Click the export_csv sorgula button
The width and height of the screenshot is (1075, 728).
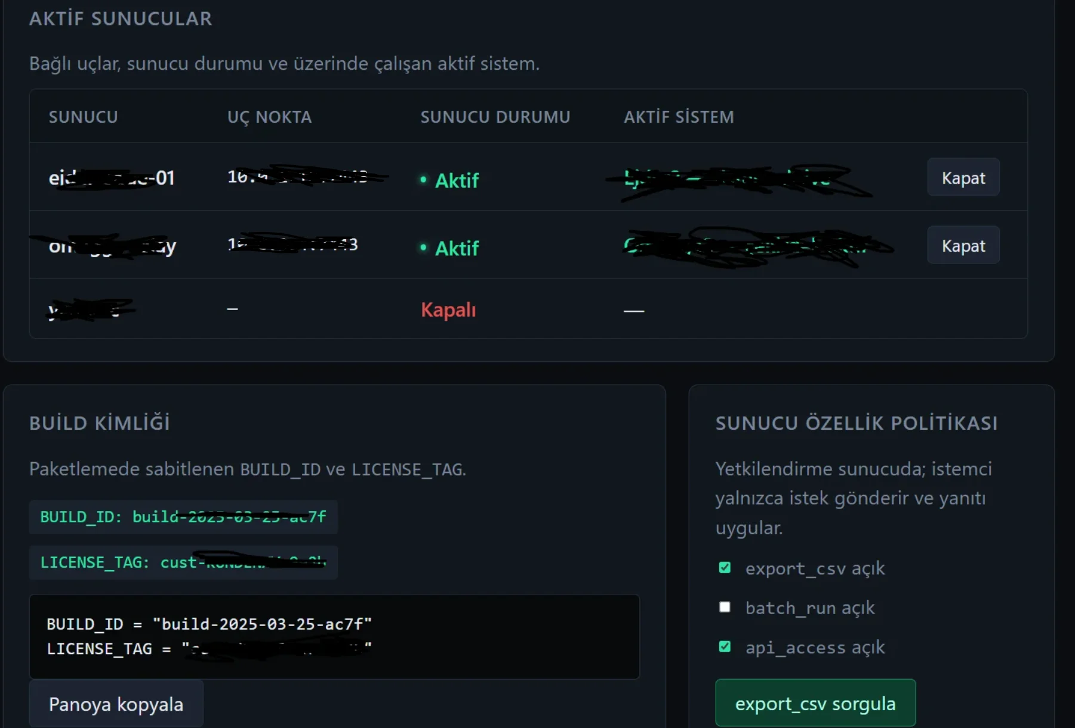[x=815, y=704]
